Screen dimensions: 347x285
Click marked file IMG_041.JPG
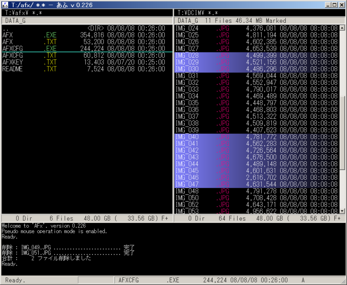257,144
